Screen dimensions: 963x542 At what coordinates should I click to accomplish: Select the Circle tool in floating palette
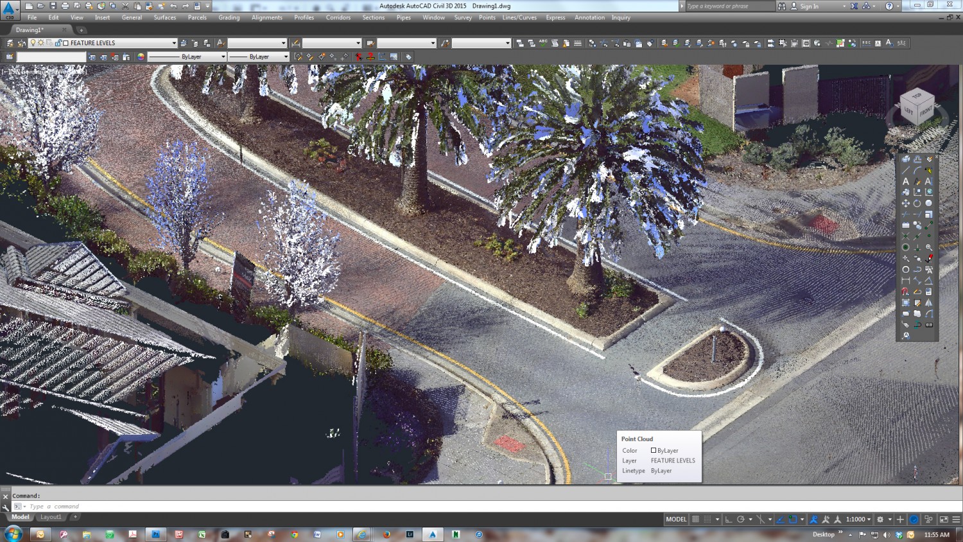click(905, 270)
